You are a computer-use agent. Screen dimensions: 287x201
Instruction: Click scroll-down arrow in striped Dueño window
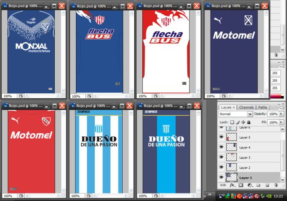pos(131,190)
